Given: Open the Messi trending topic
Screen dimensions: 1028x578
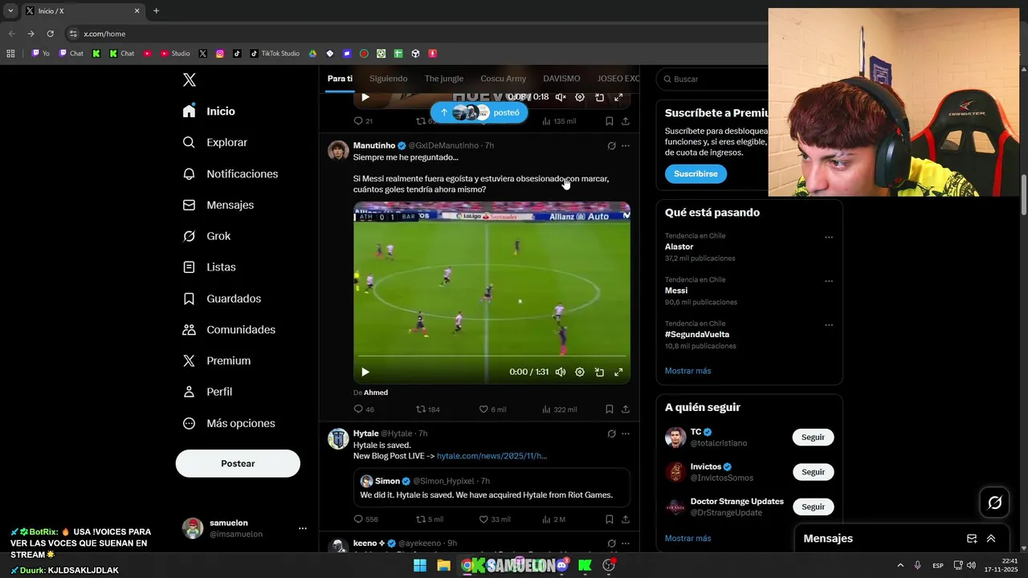Looking at the screenshot, I should click(676, 291).
